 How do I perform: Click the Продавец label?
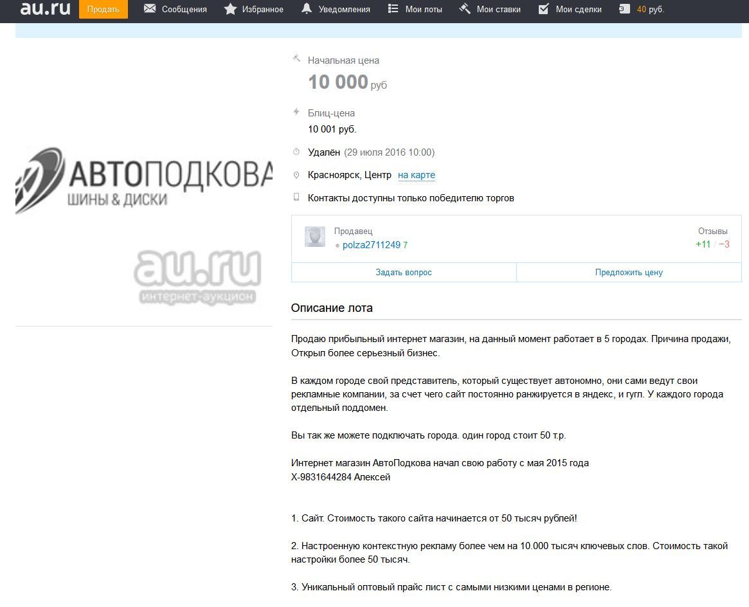(353, 231)
